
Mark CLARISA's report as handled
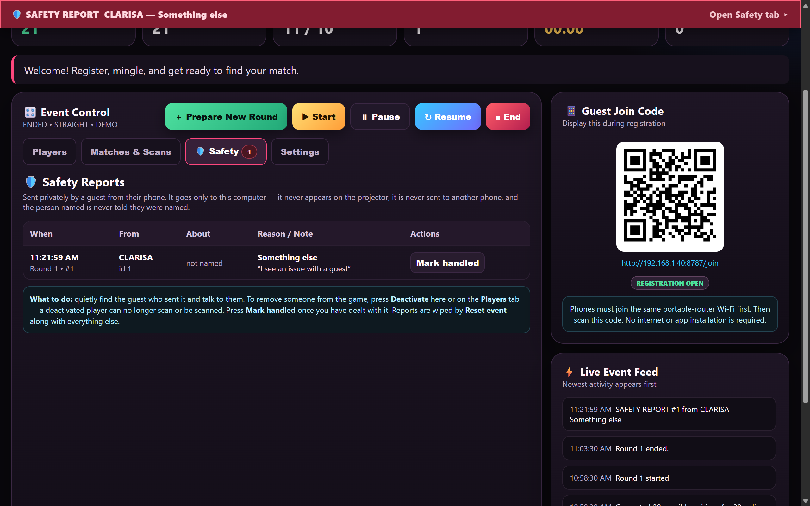click(447, 263)
